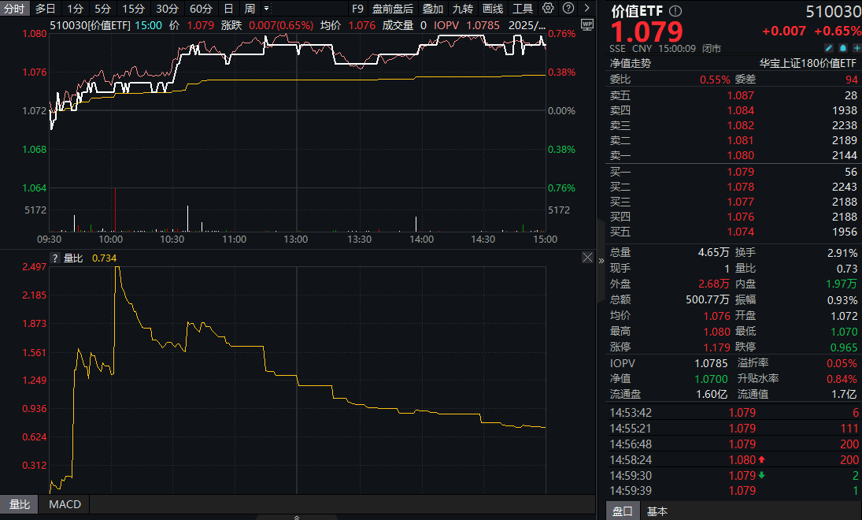Viewport: 862px width, 520px height.
Task: Expand the bottom panel chevron
Action: (x=297, y=518)
